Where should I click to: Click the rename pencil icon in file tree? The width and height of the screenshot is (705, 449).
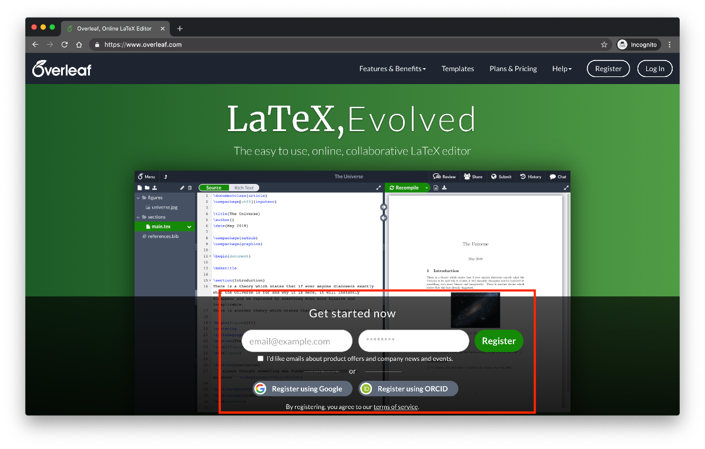182,187
